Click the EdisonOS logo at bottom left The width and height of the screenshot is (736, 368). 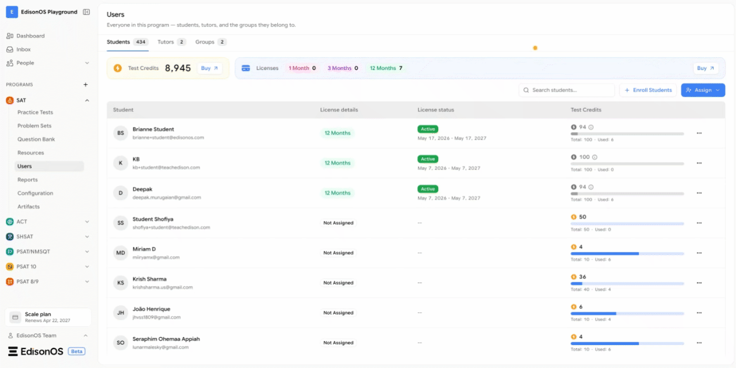pyautogui.click(x=36, y=351)
